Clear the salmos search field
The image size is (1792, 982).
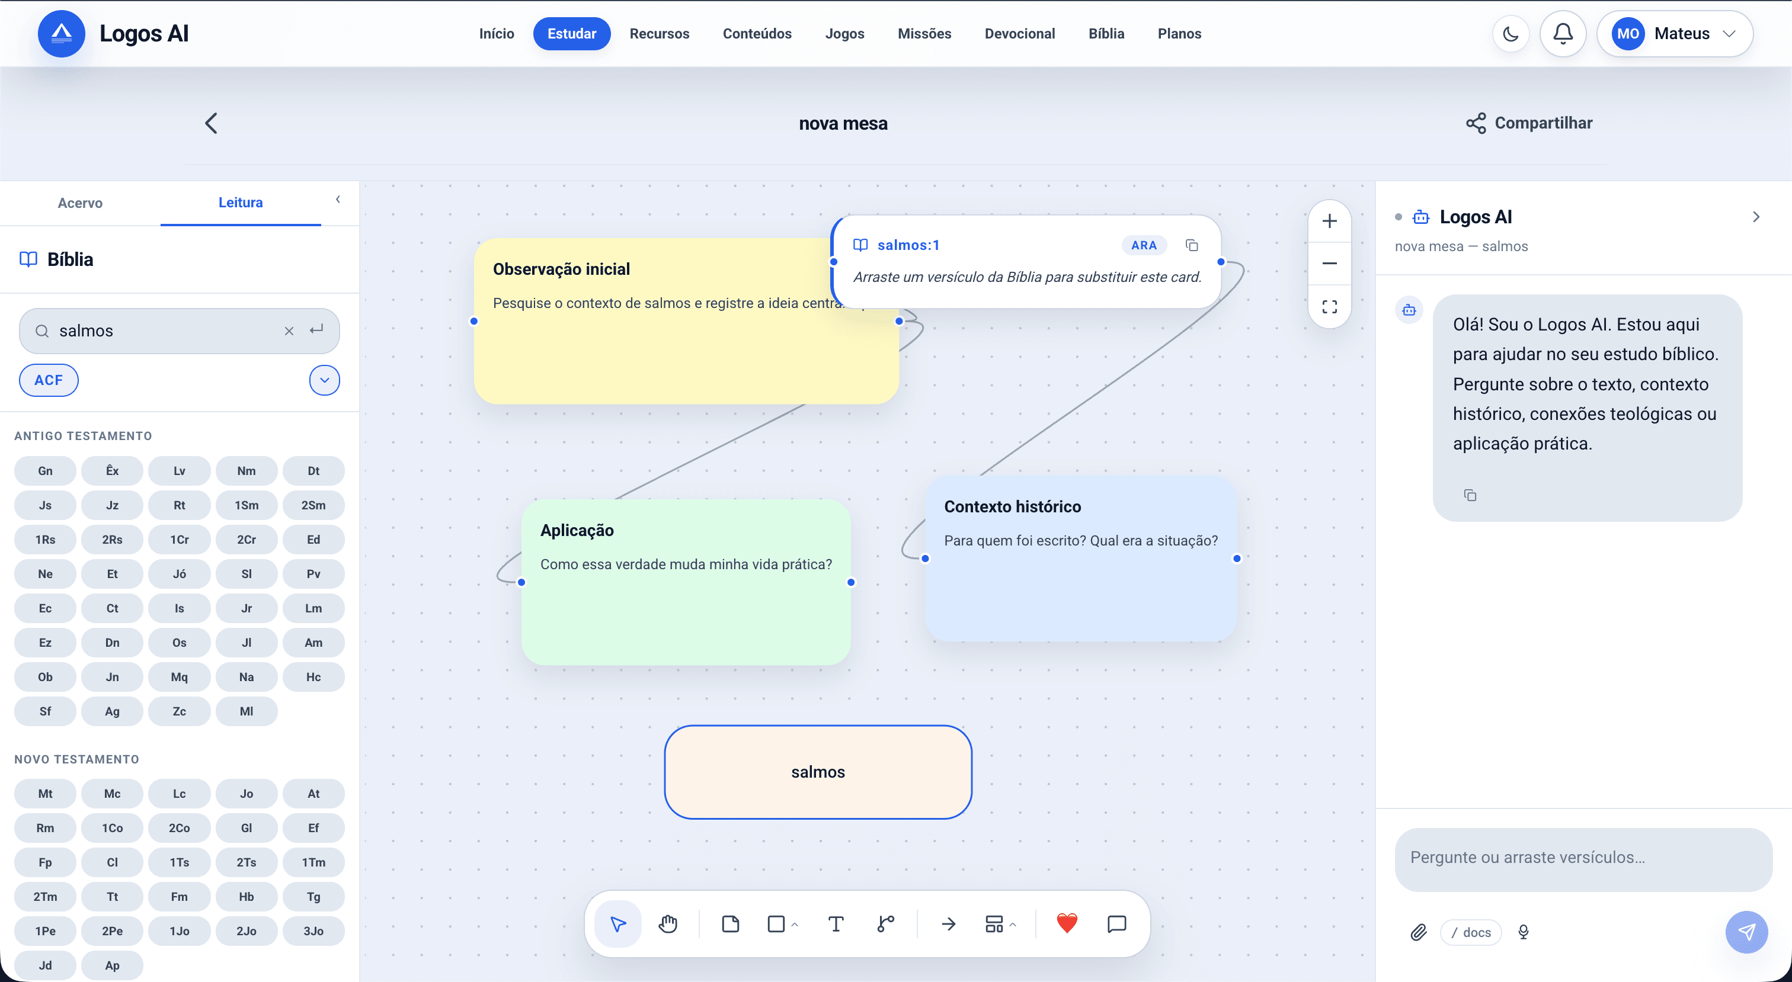click(x=289, y=331)
